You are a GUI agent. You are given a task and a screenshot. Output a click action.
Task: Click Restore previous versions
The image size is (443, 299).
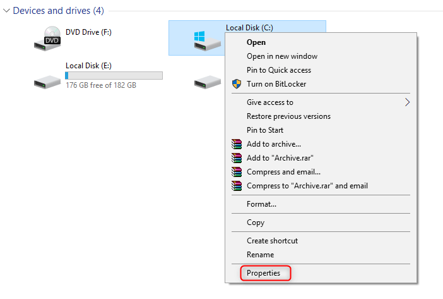pos(288,116)
